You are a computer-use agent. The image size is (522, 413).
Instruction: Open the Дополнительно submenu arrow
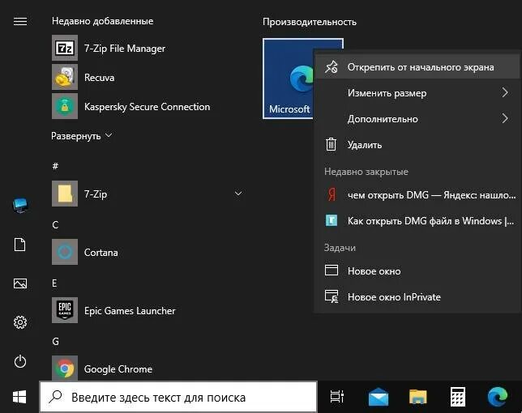505,118
